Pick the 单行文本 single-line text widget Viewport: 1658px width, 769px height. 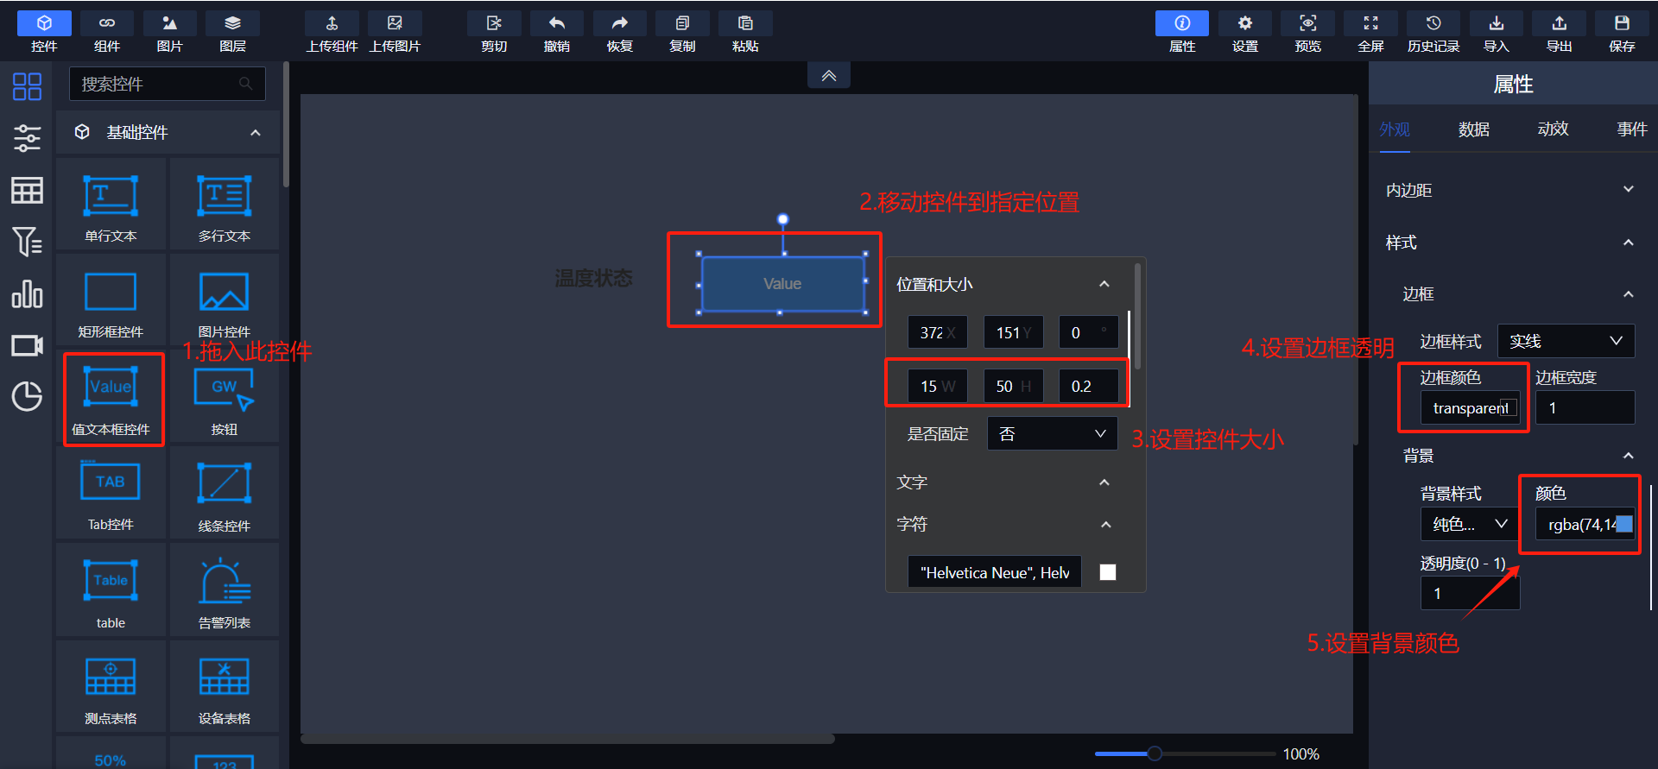pos(111,205)
